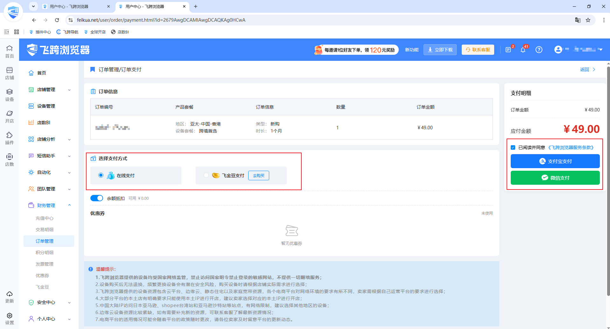Open 开店 in the far-left icon rail
610x329 pixels.
[10, 117]
